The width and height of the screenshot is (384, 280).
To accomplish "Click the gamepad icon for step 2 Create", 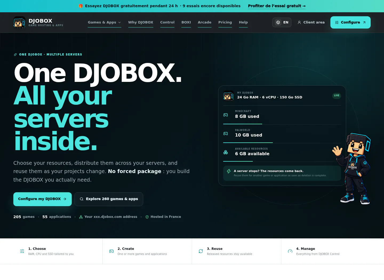I will pyautogui.click(x=111, y=251).
